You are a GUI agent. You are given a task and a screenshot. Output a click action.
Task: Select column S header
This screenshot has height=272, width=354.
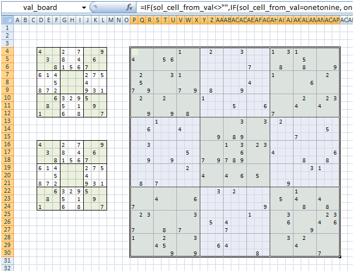click(x=158, y=20)
